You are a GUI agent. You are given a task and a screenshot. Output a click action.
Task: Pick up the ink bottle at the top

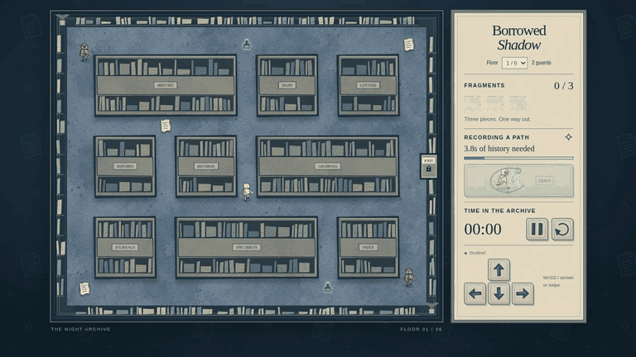click(x=247, y=44)
